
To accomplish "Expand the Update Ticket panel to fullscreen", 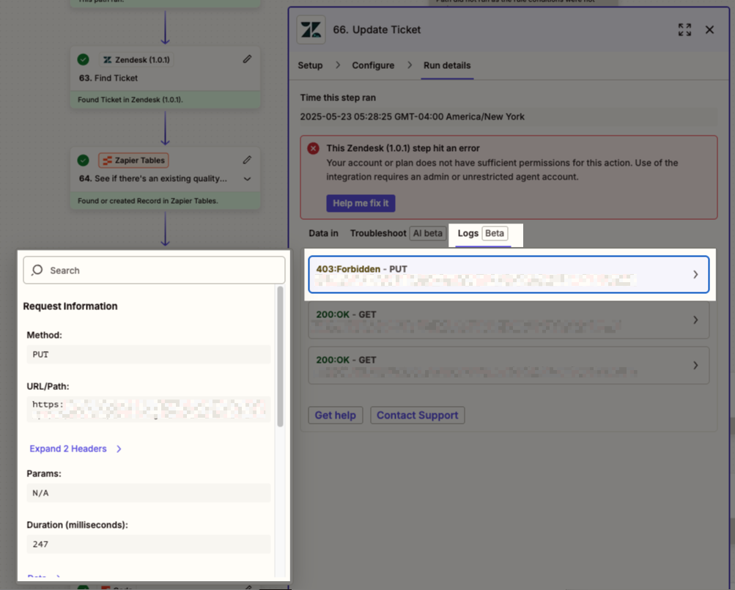I will point(684,30).
